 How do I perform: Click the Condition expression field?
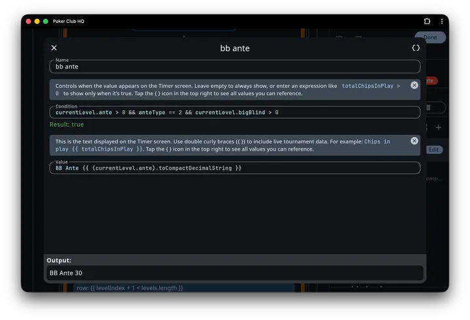235,112
